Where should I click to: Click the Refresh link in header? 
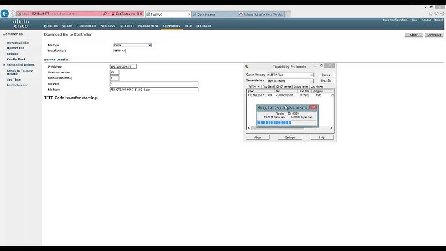pos(439,20)
